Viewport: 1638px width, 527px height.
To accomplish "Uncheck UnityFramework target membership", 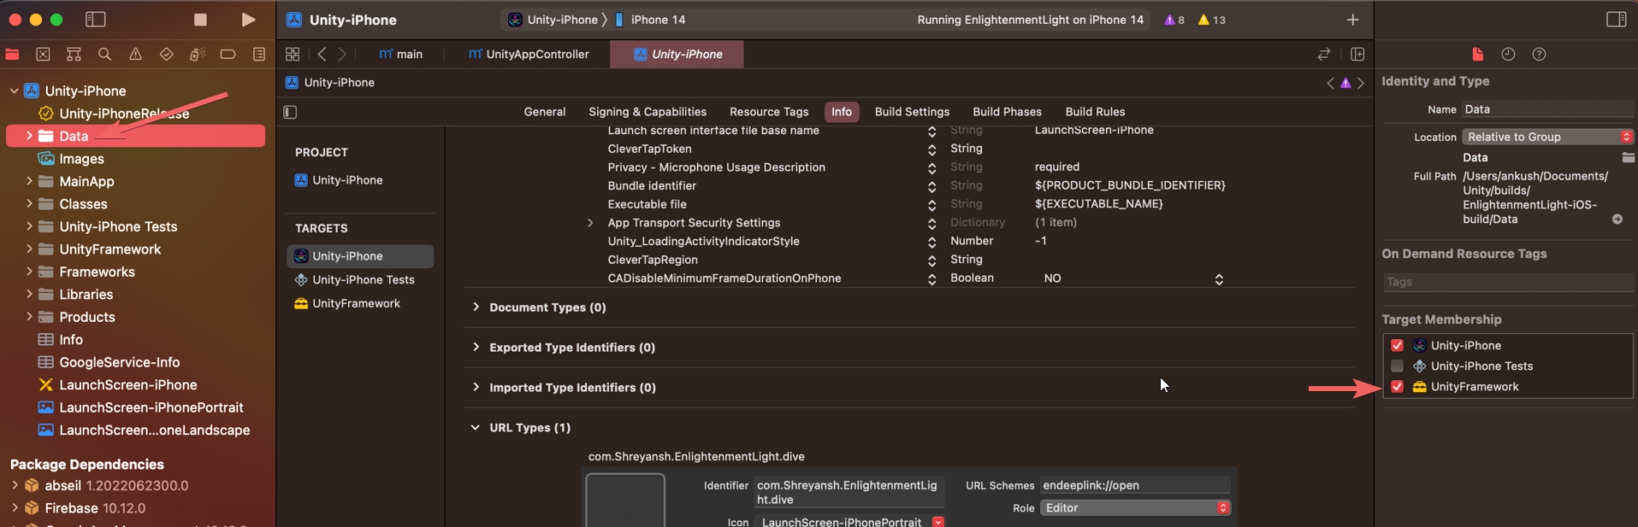I will point(1397,387).
